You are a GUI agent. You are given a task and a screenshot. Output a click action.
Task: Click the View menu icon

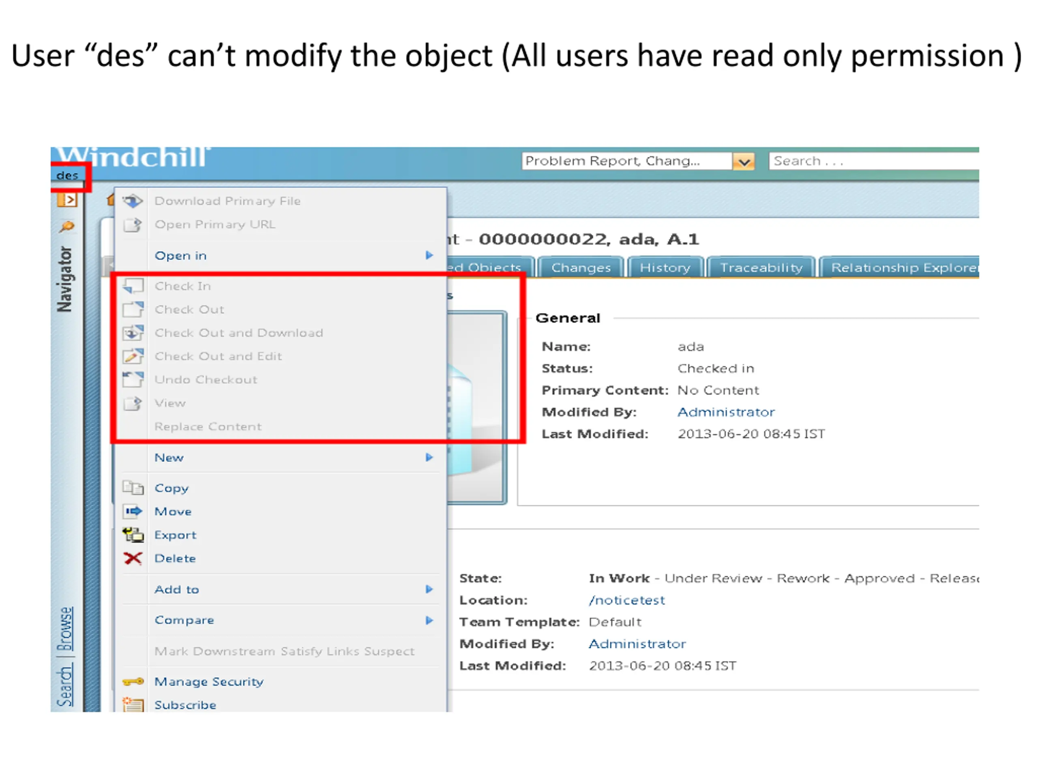132,403
